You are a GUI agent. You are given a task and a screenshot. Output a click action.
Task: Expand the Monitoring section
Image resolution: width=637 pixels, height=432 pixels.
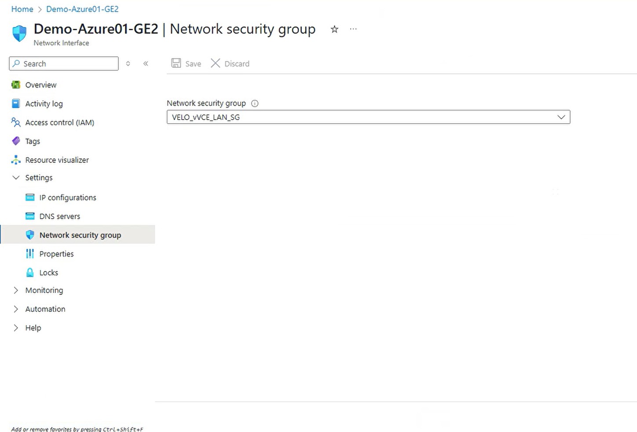[16, 290]
